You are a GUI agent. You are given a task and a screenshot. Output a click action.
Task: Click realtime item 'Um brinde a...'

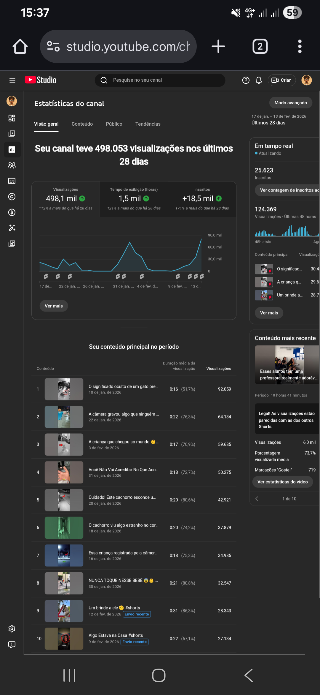tap(287, 295)
